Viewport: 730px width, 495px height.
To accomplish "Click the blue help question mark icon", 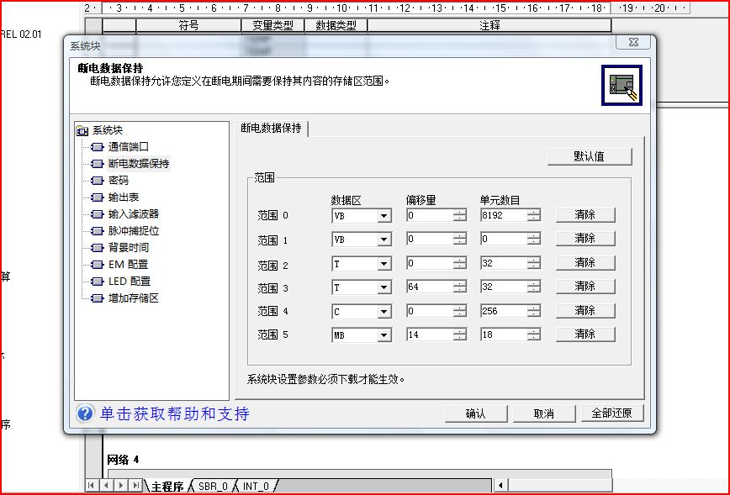I will [x=85, y=413].
